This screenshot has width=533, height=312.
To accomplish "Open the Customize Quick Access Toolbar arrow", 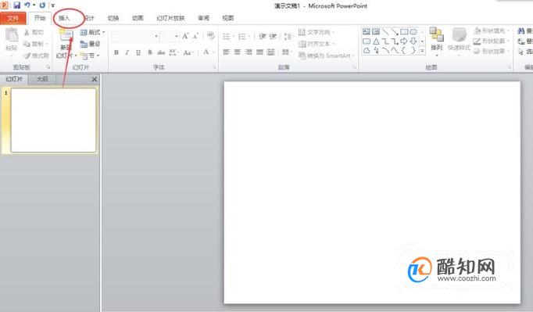I will click(52, 5).
